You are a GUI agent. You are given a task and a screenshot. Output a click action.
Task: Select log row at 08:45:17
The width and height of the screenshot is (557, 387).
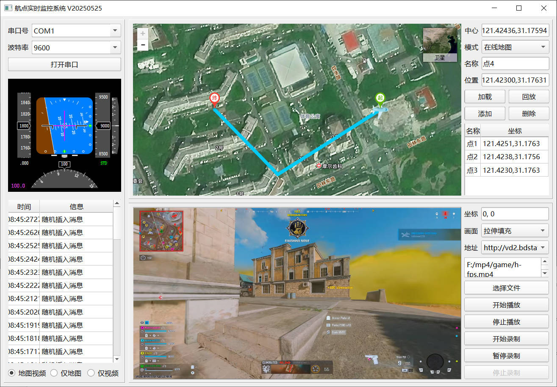point(61,351)
